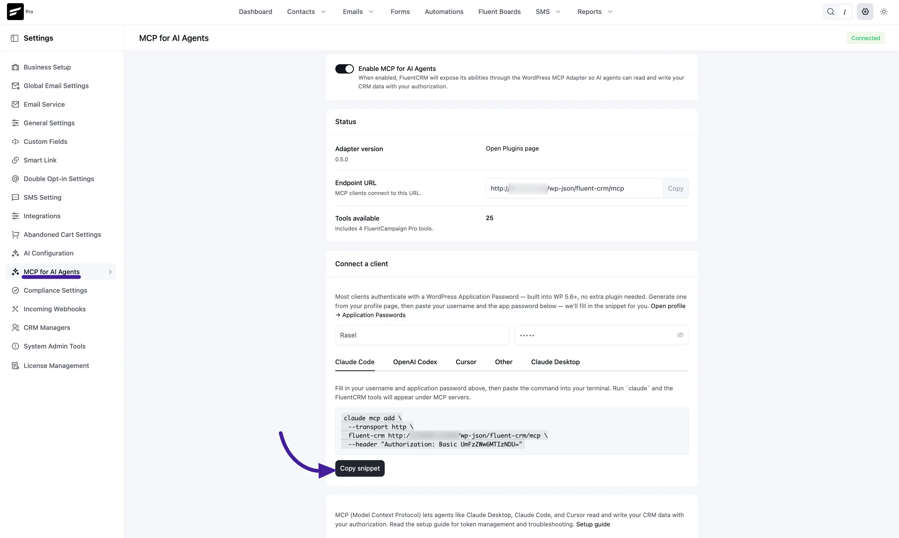Click the System Admin Tools icon
This screenshot has width=899, height=538.
[15, 346]
